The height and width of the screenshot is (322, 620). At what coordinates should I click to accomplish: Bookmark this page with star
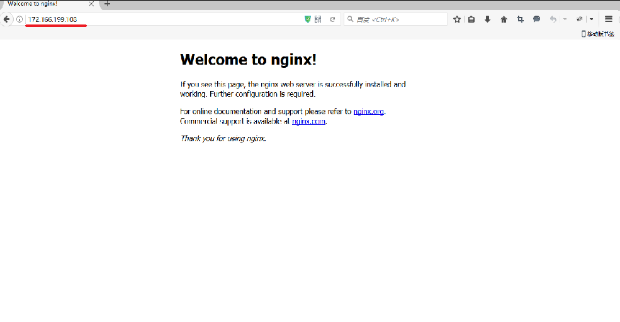(457, 19)
